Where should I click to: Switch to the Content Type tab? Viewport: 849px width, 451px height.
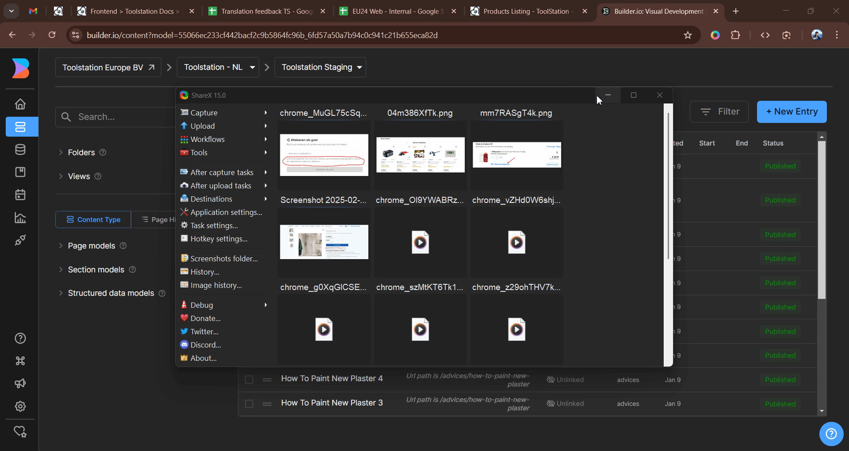(93, 219)
